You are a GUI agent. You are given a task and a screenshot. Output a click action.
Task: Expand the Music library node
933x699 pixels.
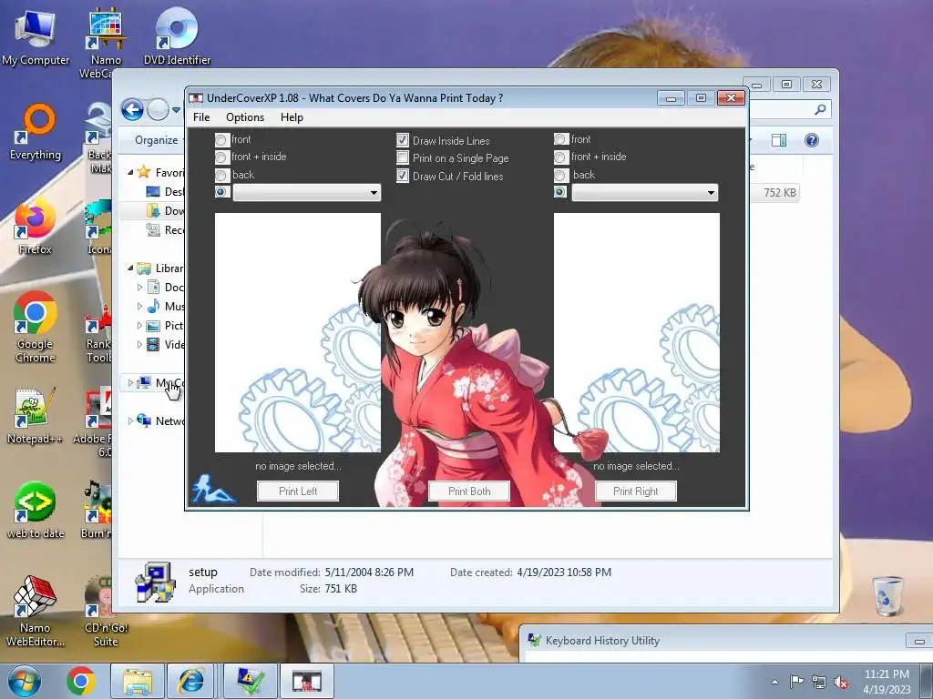[139, 306]
